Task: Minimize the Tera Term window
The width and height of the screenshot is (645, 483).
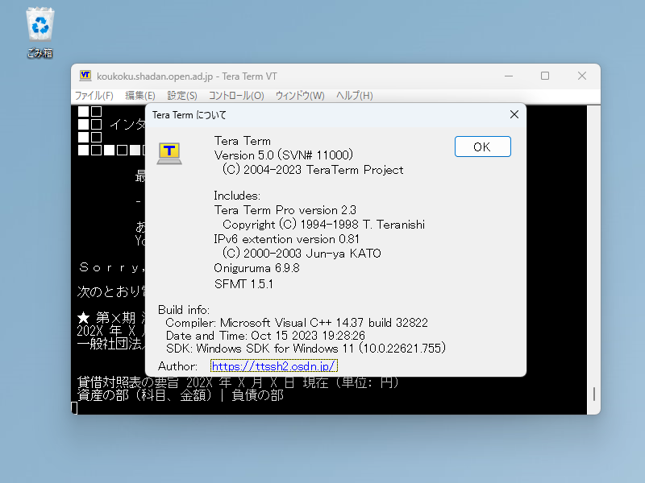Action: tap(508, 76)
